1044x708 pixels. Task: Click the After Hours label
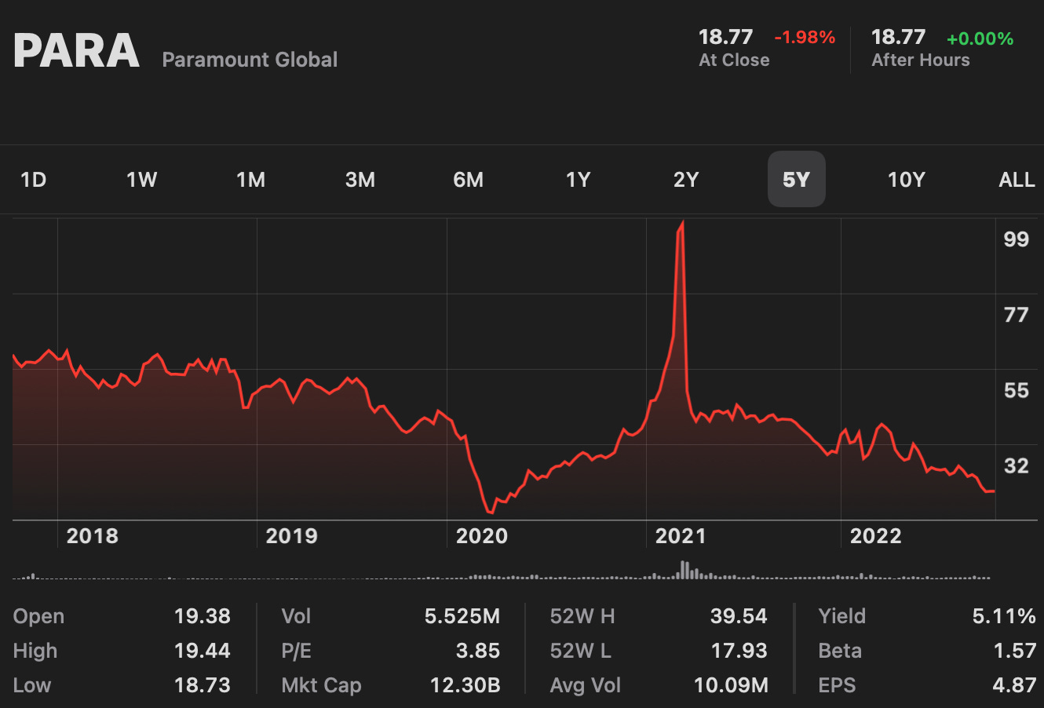click(921, 60)
